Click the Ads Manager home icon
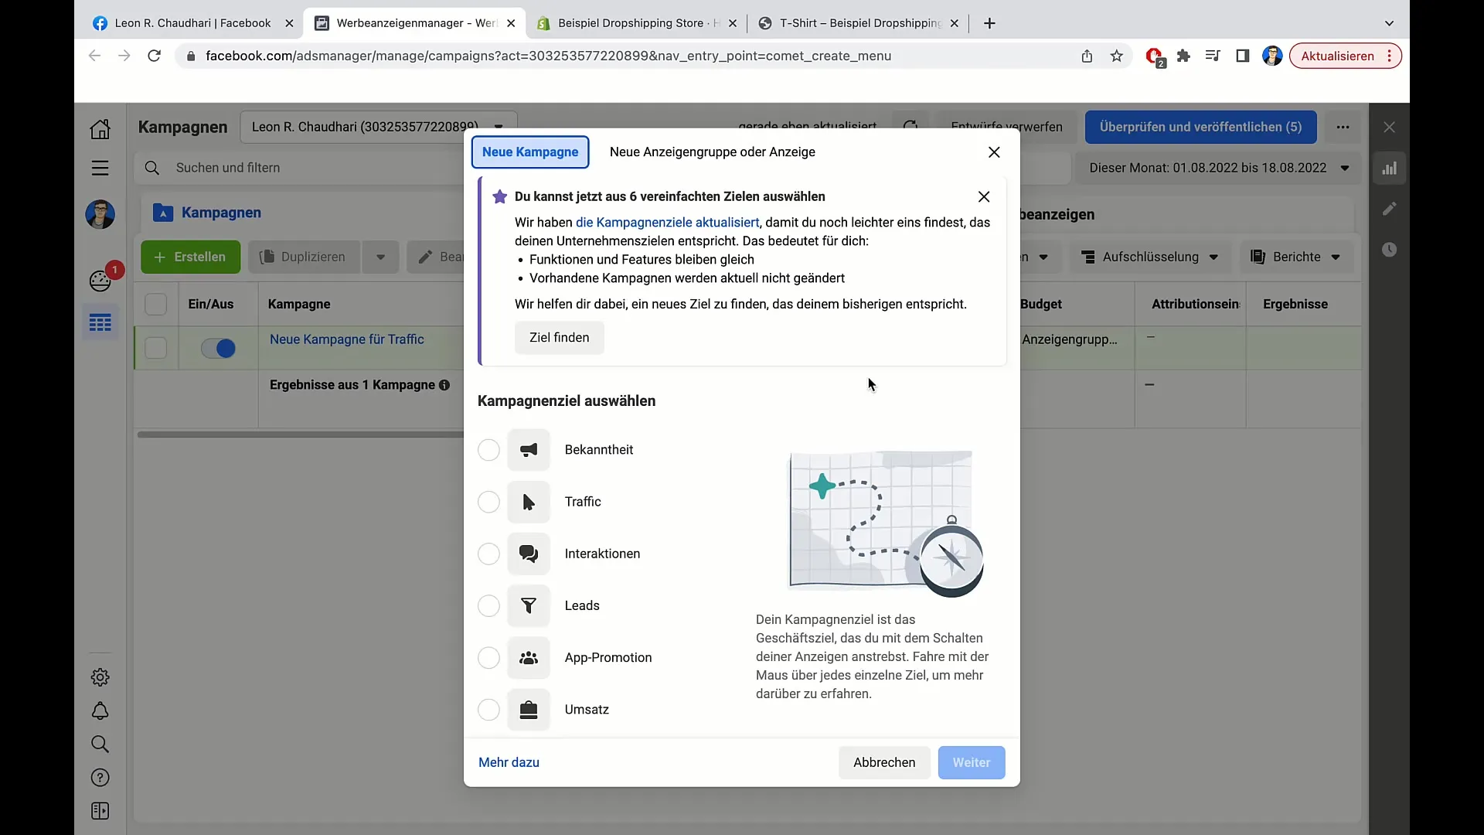This screenshot has width=1484, height=835. [x=100, y=128]
